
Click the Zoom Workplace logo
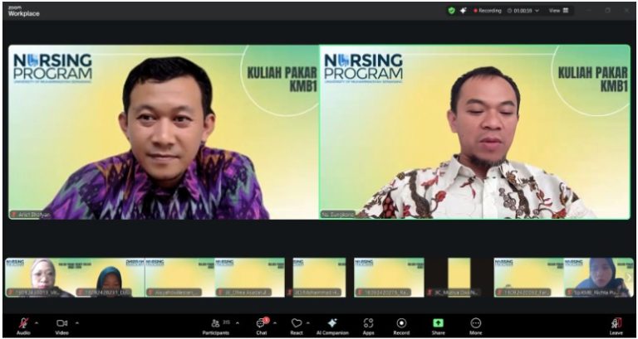click(23, 12)
